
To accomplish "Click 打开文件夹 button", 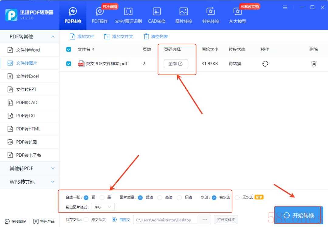I will coord(226,220).
